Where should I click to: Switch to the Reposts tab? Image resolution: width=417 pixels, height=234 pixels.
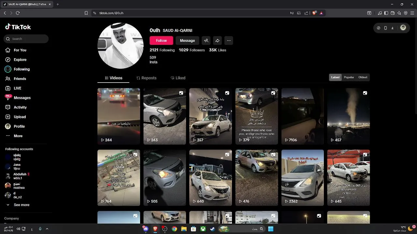tap(146, 78)
